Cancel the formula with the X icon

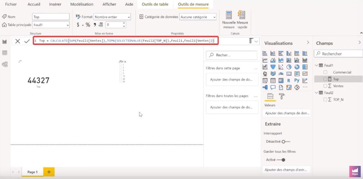(x=18, y=41)
